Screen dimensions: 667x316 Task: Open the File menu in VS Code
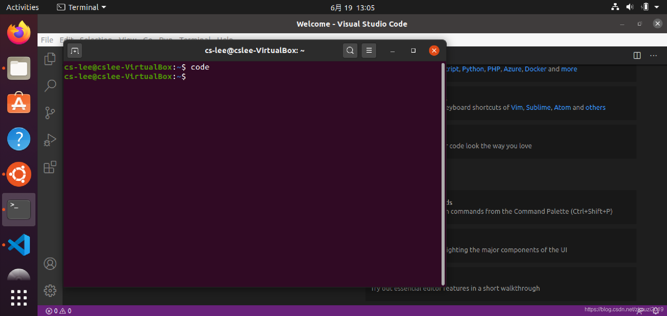pyautogui.click(x=47, y=40)
